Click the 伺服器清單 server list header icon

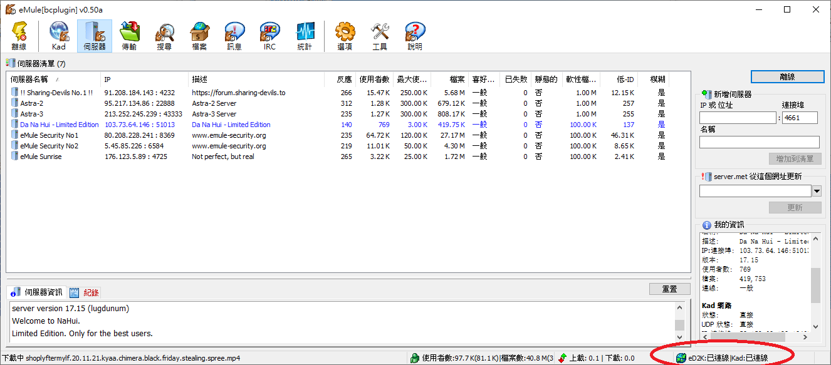(x=10, y=63)
